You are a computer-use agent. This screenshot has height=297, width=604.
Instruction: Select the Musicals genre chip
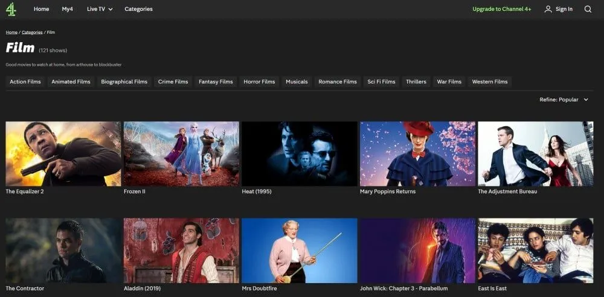297,81
